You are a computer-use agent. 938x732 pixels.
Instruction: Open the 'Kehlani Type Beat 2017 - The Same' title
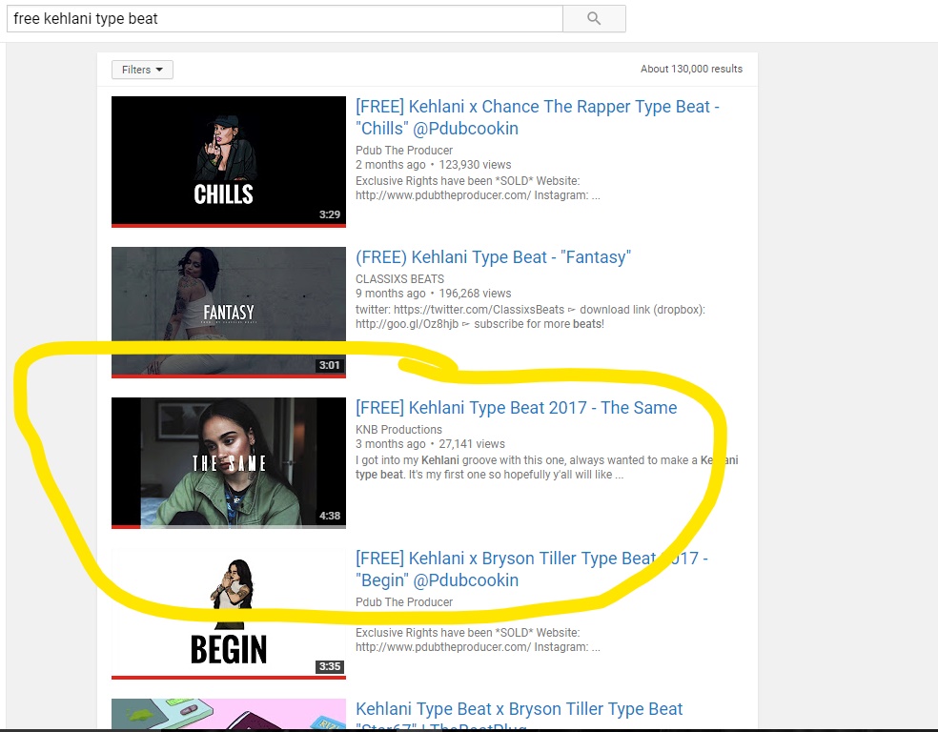pyautogui.click(x=517, y=408)
